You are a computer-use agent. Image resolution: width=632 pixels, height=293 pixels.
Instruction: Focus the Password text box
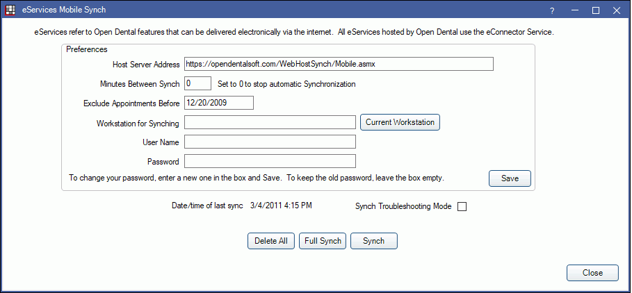pyautogui.click(x=270, y=161)
